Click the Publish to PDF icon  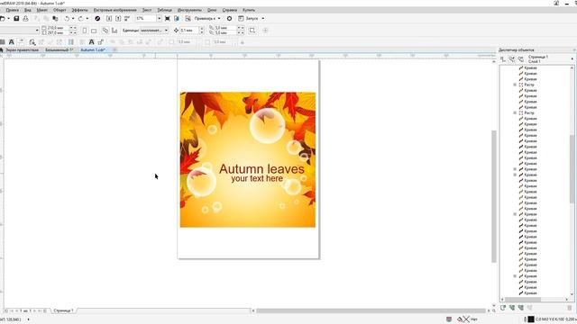coord(127,18)
